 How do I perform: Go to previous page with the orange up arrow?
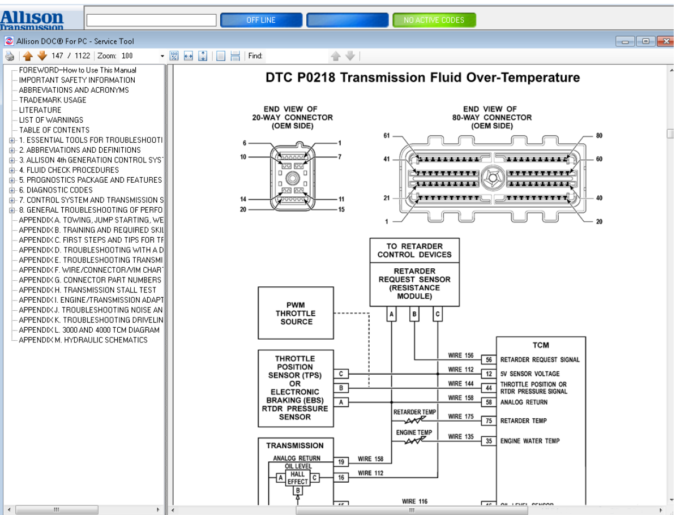coord(28,55)
